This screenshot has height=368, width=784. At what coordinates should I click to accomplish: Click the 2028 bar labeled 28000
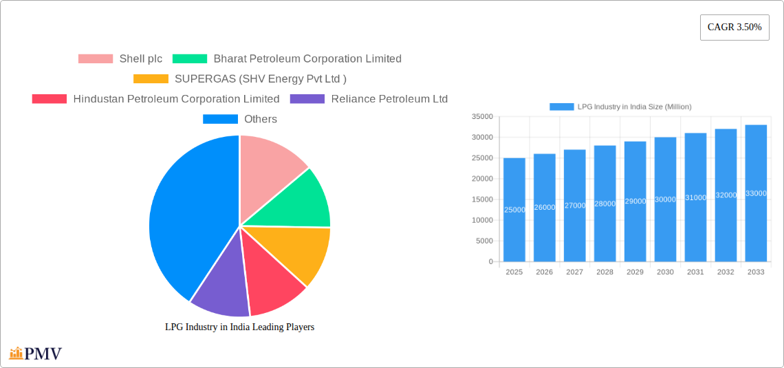(x=605, y=204)
